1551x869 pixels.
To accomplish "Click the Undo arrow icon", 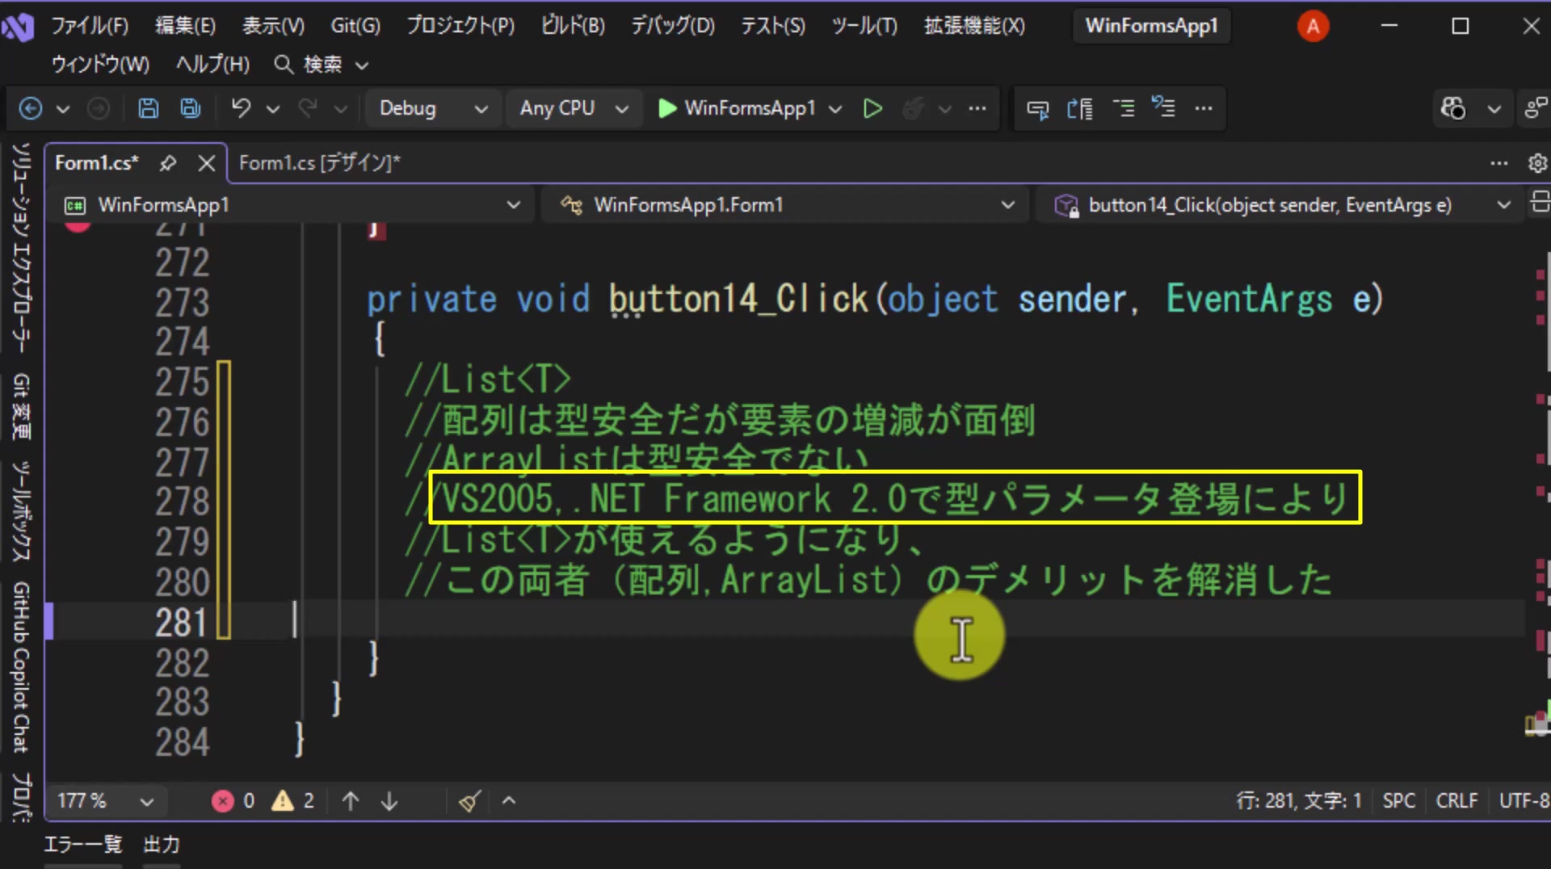I will 241,108.
